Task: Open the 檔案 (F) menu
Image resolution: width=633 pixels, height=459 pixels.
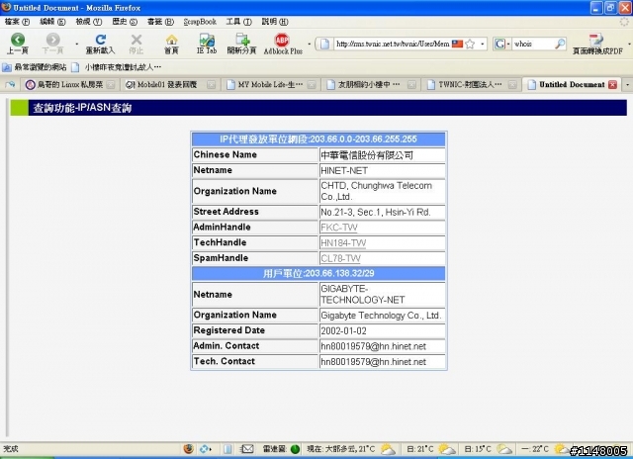Action: [17, 22]
